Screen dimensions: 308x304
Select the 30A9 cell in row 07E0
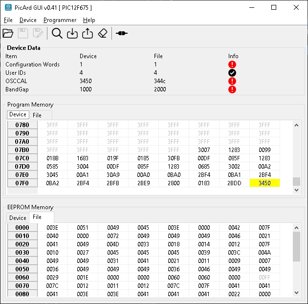click(x=113, y=175)
